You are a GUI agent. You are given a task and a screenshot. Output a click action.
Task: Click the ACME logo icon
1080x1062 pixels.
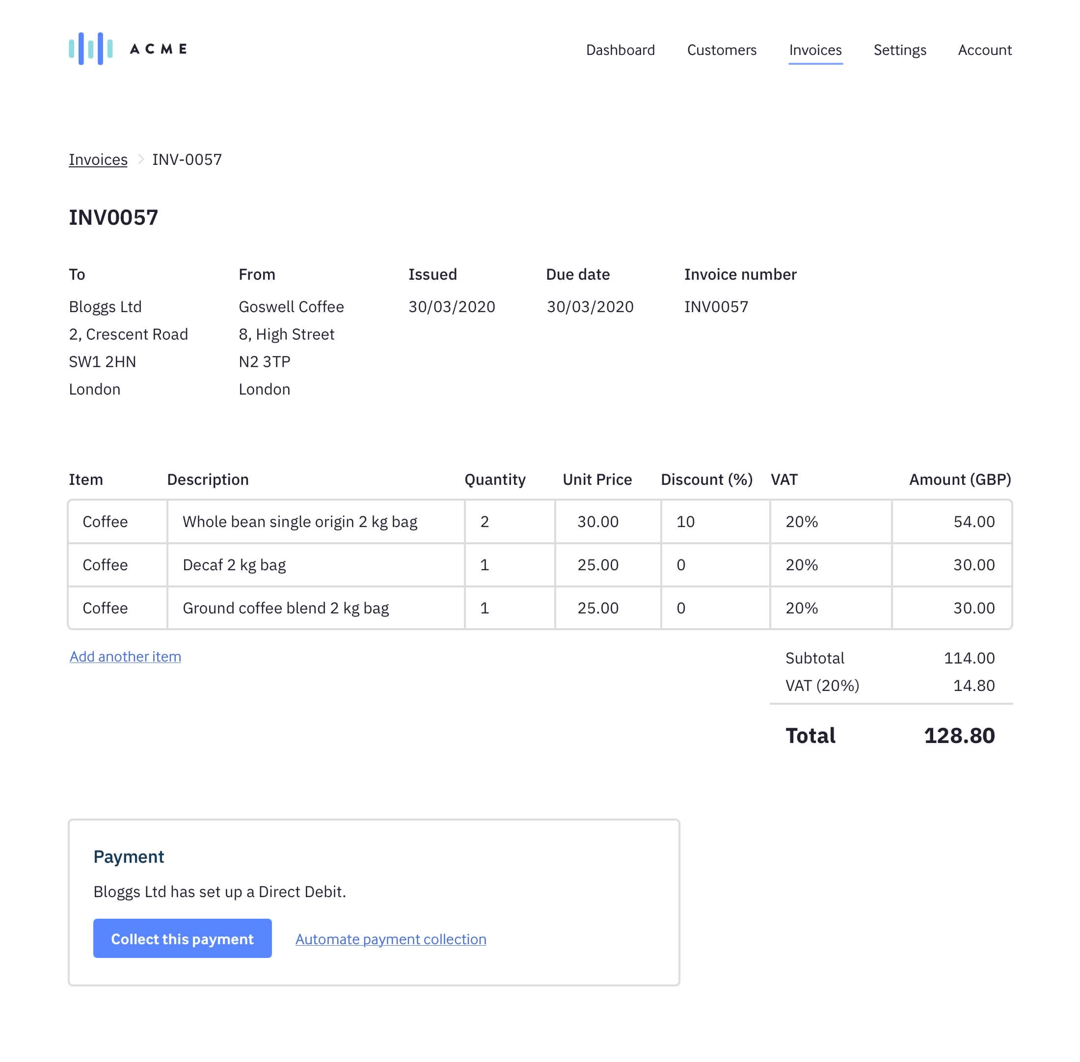click(x=90, y=49)
